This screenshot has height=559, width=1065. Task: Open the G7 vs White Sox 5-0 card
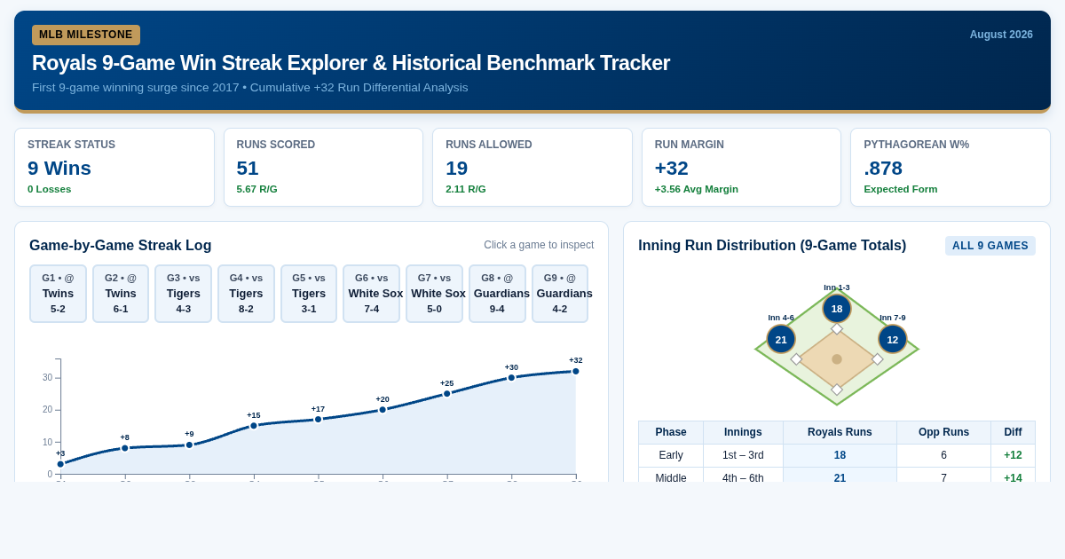434,294
